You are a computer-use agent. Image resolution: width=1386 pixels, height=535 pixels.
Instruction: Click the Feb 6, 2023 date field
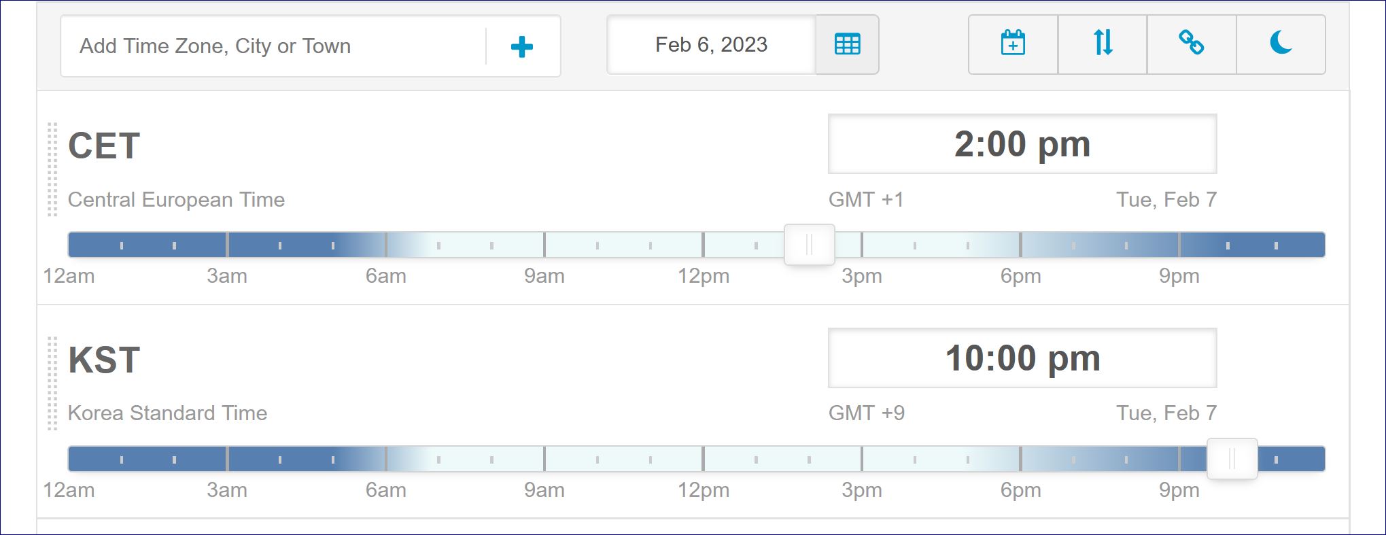pyautogui.click(x=711, y=45)
